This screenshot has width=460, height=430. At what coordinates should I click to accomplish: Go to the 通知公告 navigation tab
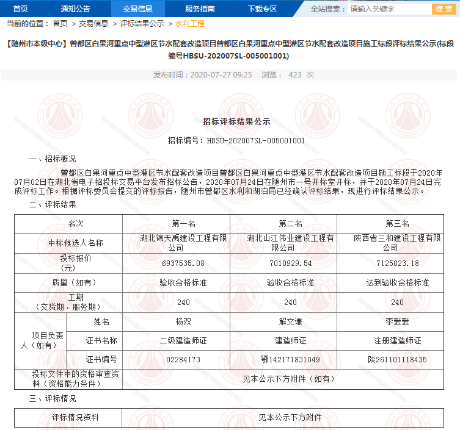pyautogui.click(x=75, y=9)
